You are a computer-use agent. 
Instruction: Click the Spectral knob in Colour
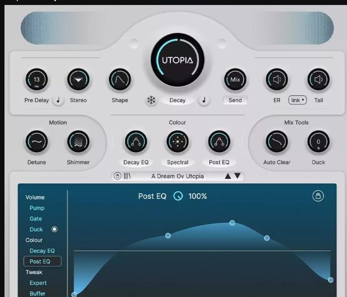[178, 142]
